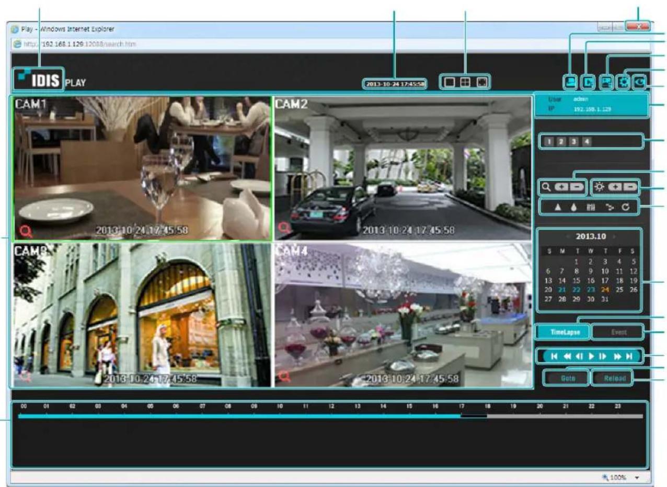
Task: Step back one frame
Action: (579, 357)
